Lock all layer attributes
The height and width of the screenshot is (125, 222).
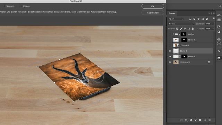[x=193, y=28]
